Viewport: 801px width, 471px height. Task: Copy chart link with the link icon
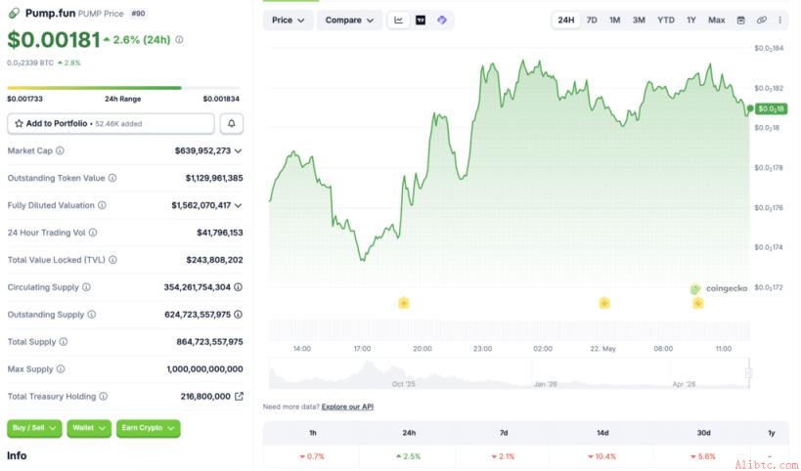point(761,21)
